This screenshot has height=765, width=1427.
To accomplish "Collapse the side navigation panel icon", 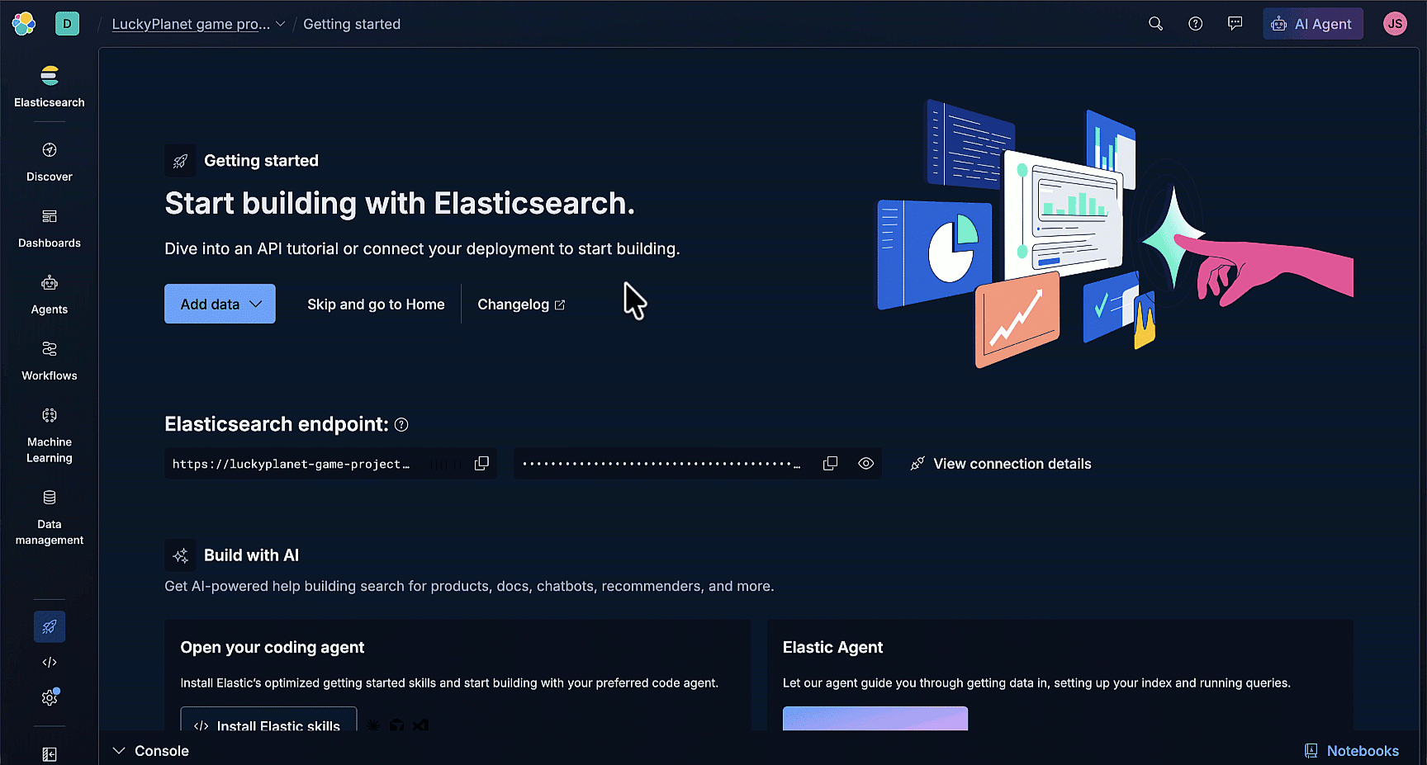I will [50, 754].
